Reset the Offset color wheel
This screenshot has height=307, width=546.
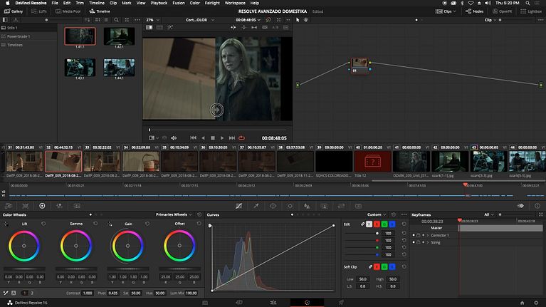click(x=199, y=224)
